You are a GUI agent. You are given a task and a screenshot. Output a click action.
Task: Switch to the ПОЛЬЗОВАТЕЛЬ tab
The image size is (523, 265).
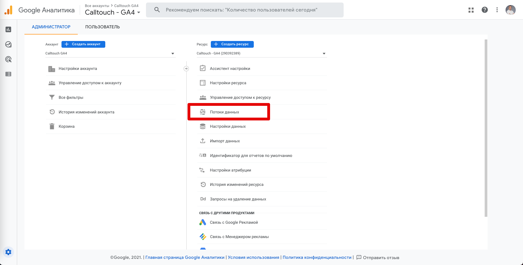102,27
